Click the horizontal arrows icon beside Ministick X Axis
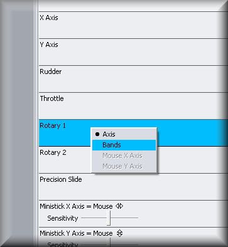228x247 pixels. point(119,206)
